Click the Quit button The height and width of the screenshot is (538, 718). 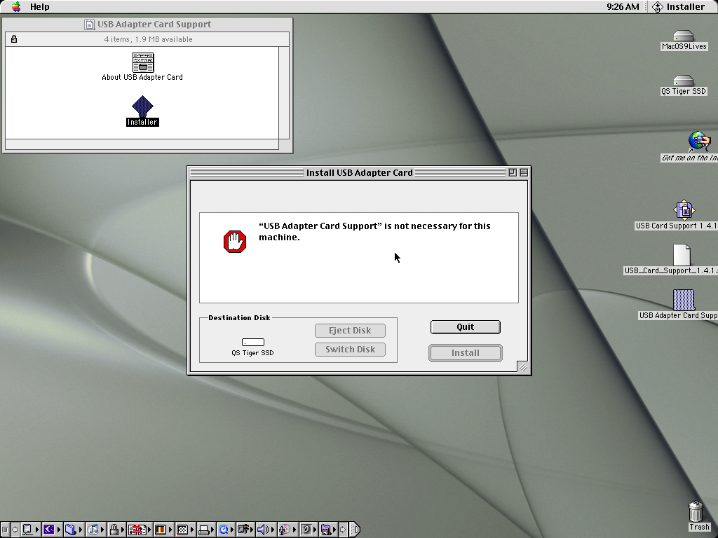click(x=466, y=327)
